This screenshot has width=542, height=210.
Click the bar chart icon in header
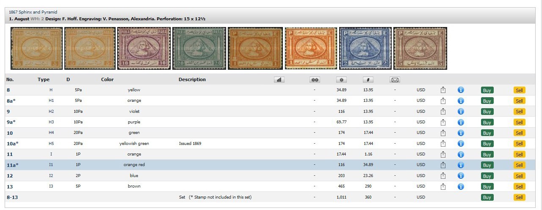coord(279,79)
